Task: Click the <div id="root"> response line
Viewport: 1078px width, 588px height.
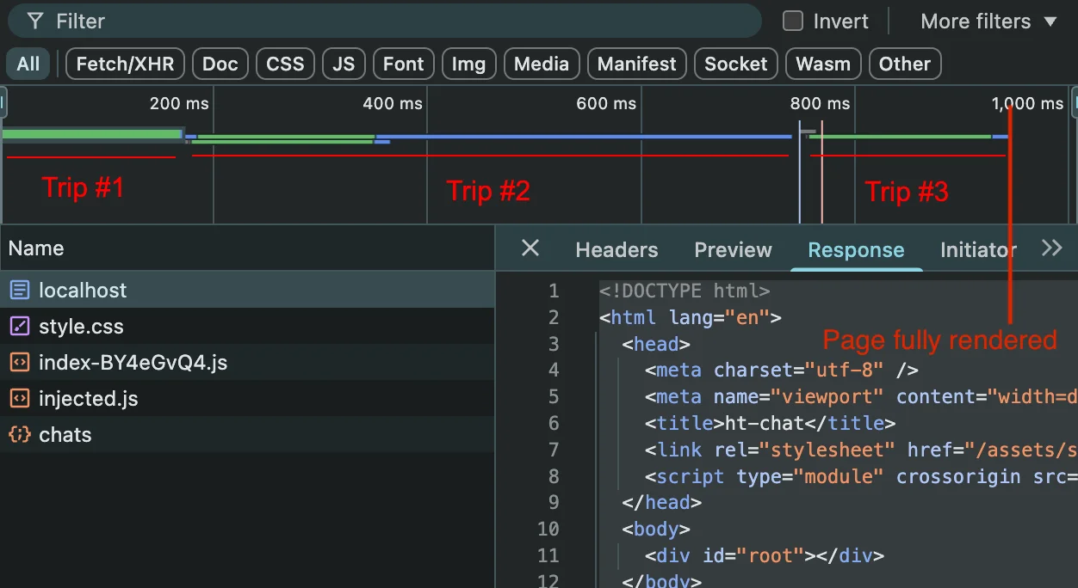Action: pos(765,555)
